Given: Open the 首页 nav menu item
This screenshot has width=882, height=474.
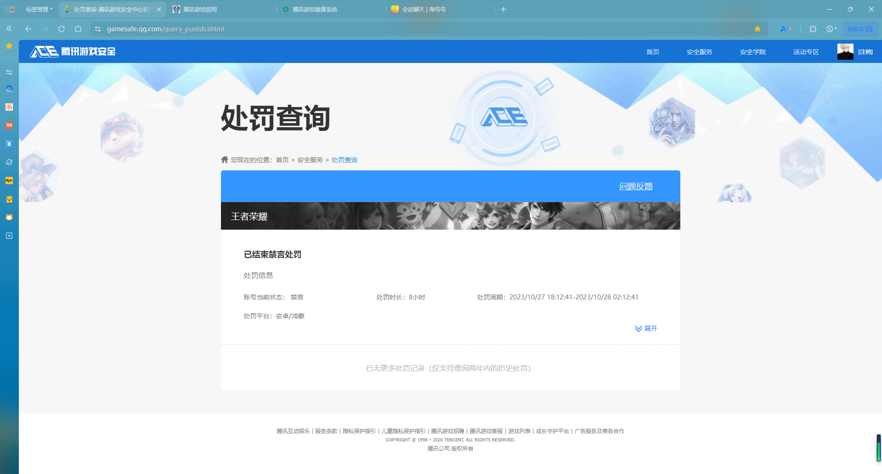Looking at the screenshot, I should 653,52.
